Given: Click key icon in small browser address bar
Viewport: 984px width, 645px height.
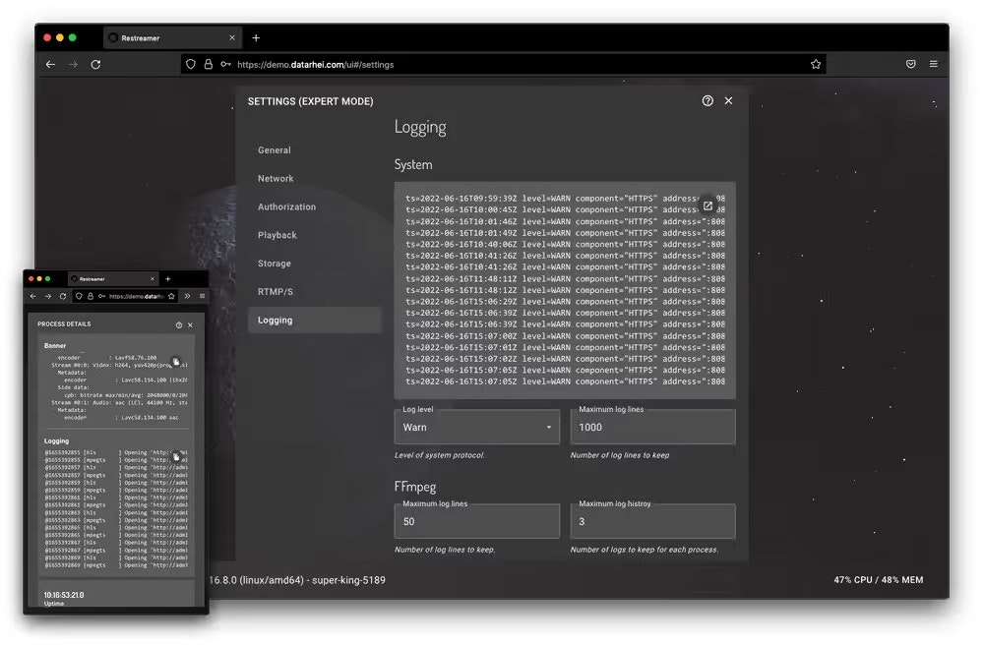Looking at the screenshot, I should [101, 297].
